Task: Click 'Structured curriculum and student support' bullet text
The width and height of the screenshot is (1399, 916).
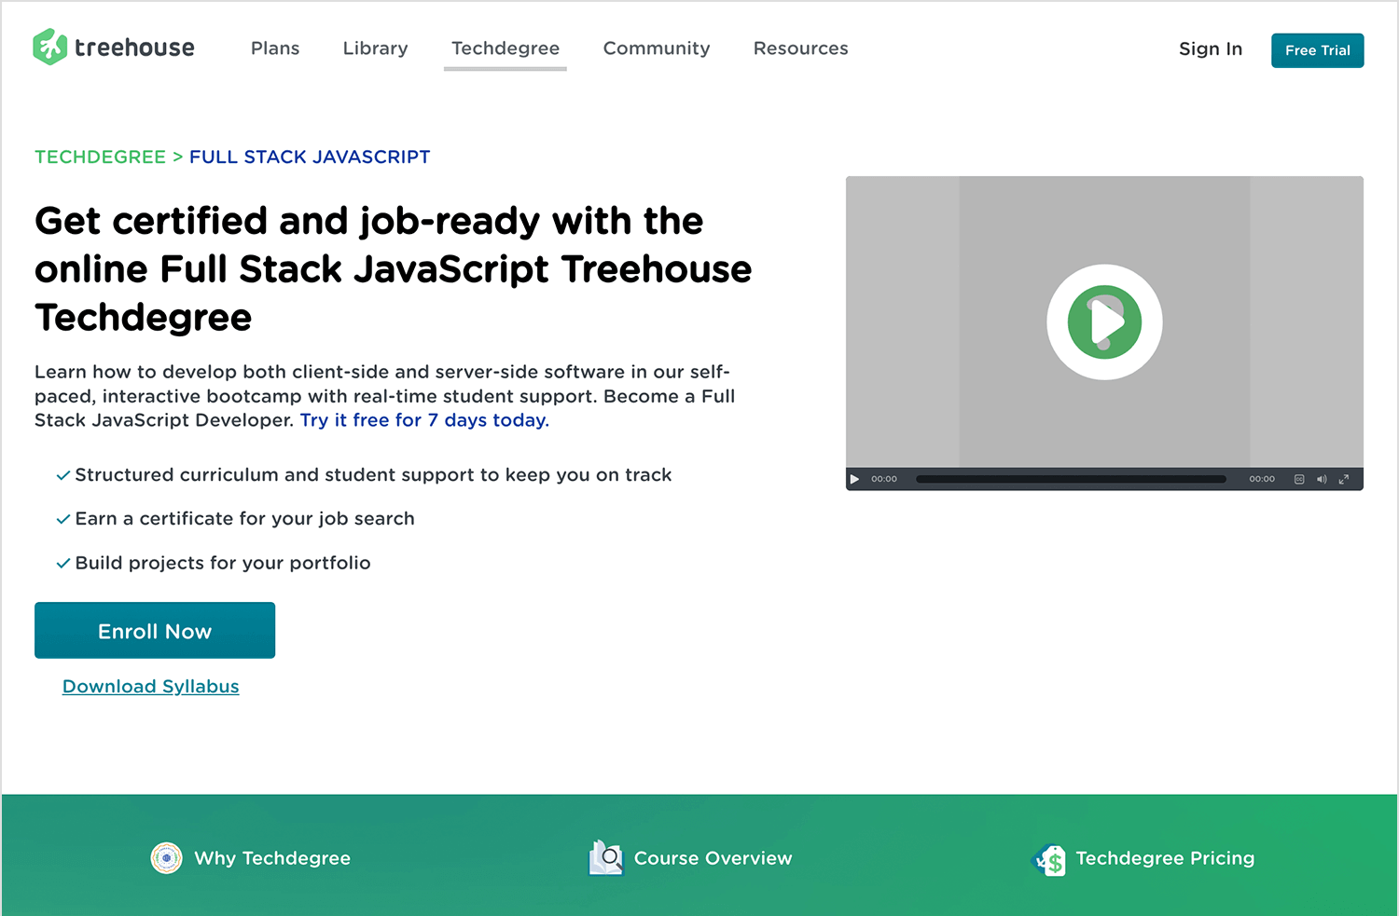Action: (373, 475)
